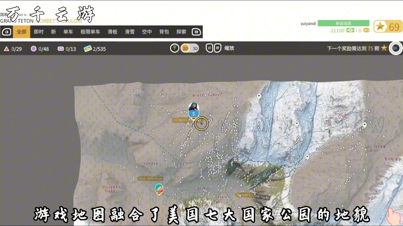Open the gold star 69 counter
This screenshot has height=226, width=403.
388,26
